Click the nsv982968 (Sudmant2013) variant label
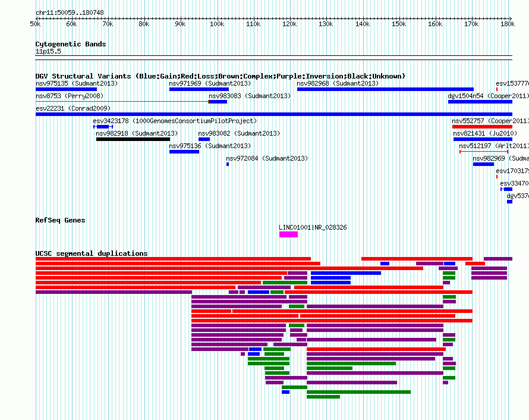Viewport: 529px width, 420px height. coord(337,83)
